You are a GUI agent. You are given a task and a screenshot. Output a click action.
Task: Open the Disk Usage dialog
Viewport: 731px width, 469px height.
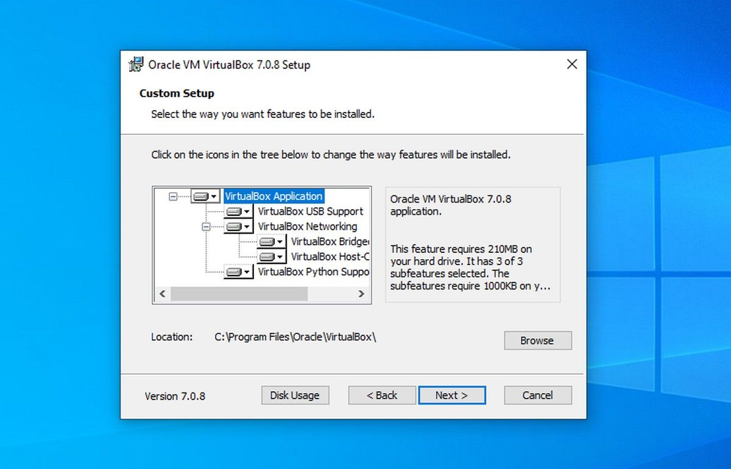(295, 395)
